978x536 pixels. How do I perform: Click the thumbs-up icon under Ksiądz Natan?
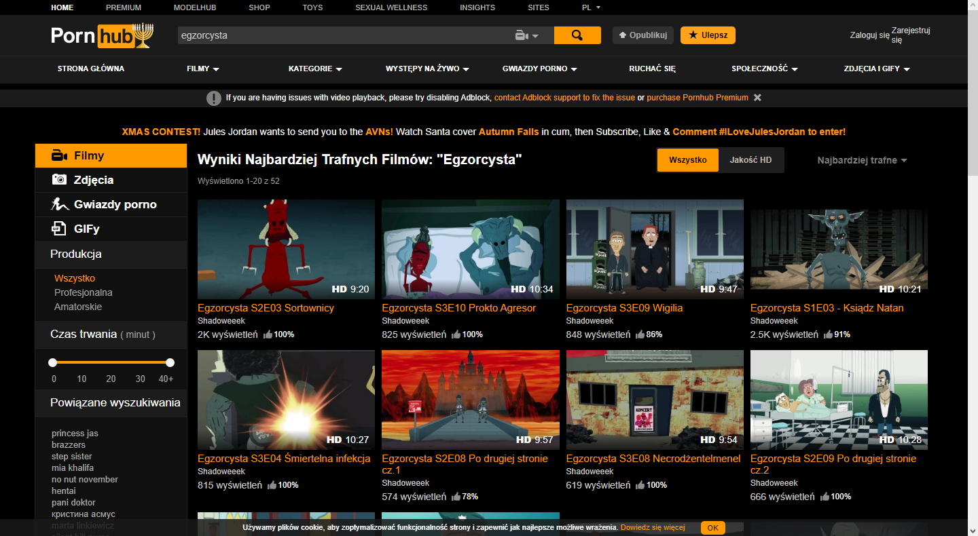[x=828, y=334]
